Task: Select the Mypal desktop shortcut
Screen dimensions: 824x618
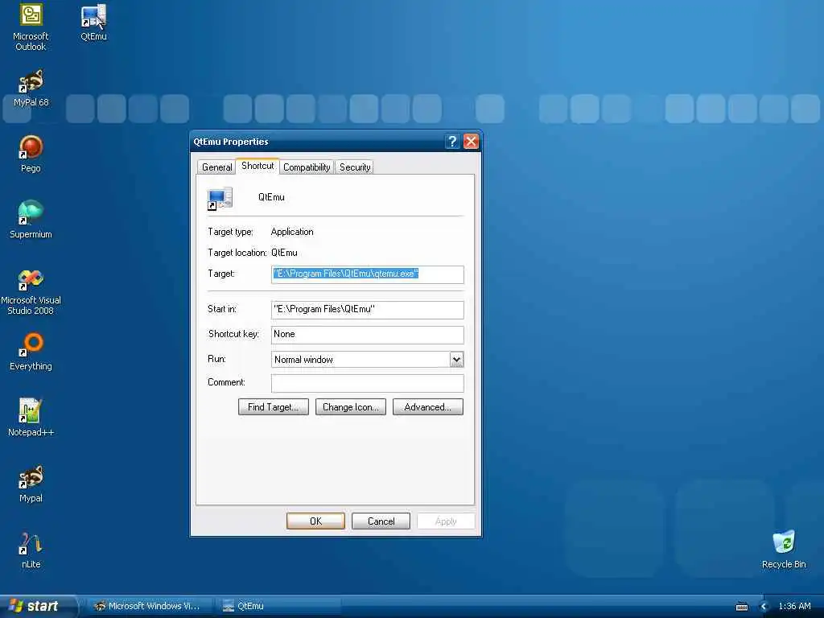Action: (31, 484)
